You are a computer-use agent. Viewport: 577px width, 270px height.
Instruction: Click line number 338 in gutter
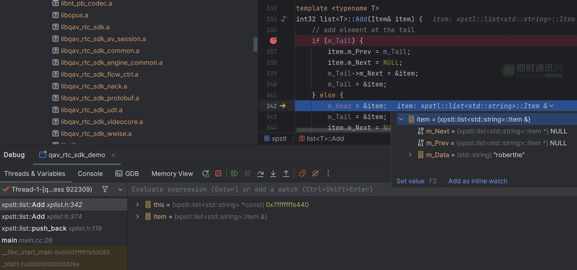pyautogui.click(x=272, y=62)
